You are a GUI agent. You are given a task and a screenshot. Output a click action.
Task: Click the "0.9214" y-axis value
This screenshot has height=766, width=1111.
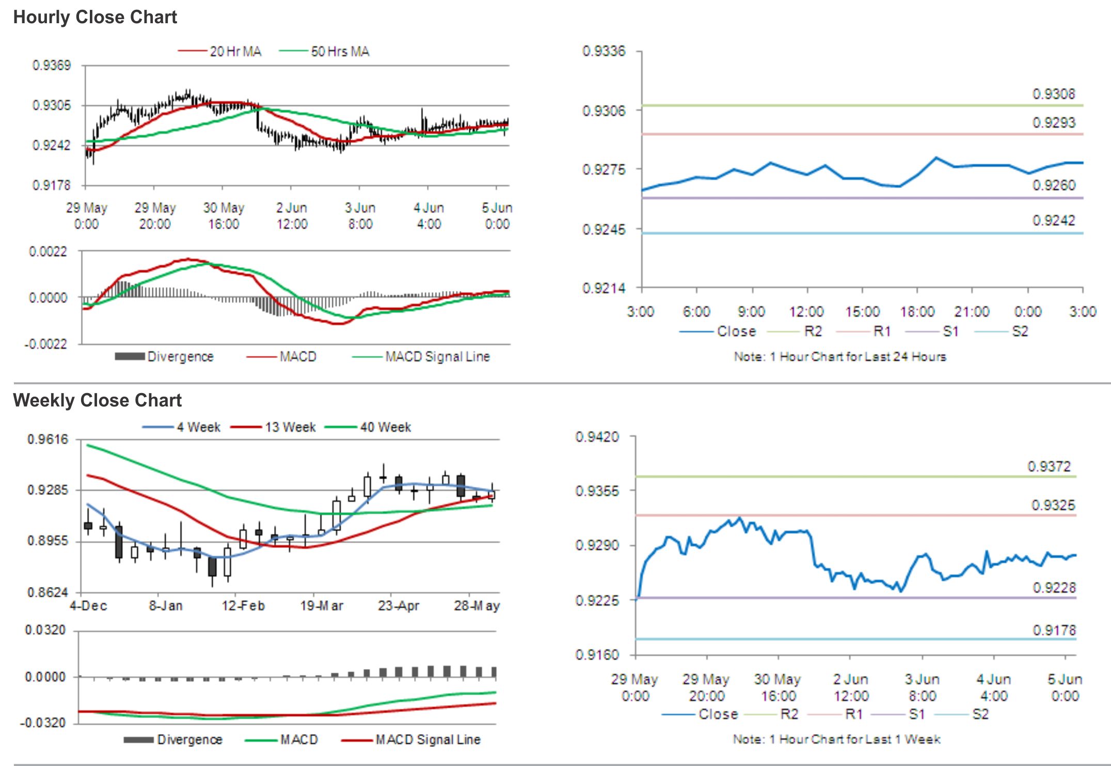(604, 288)
